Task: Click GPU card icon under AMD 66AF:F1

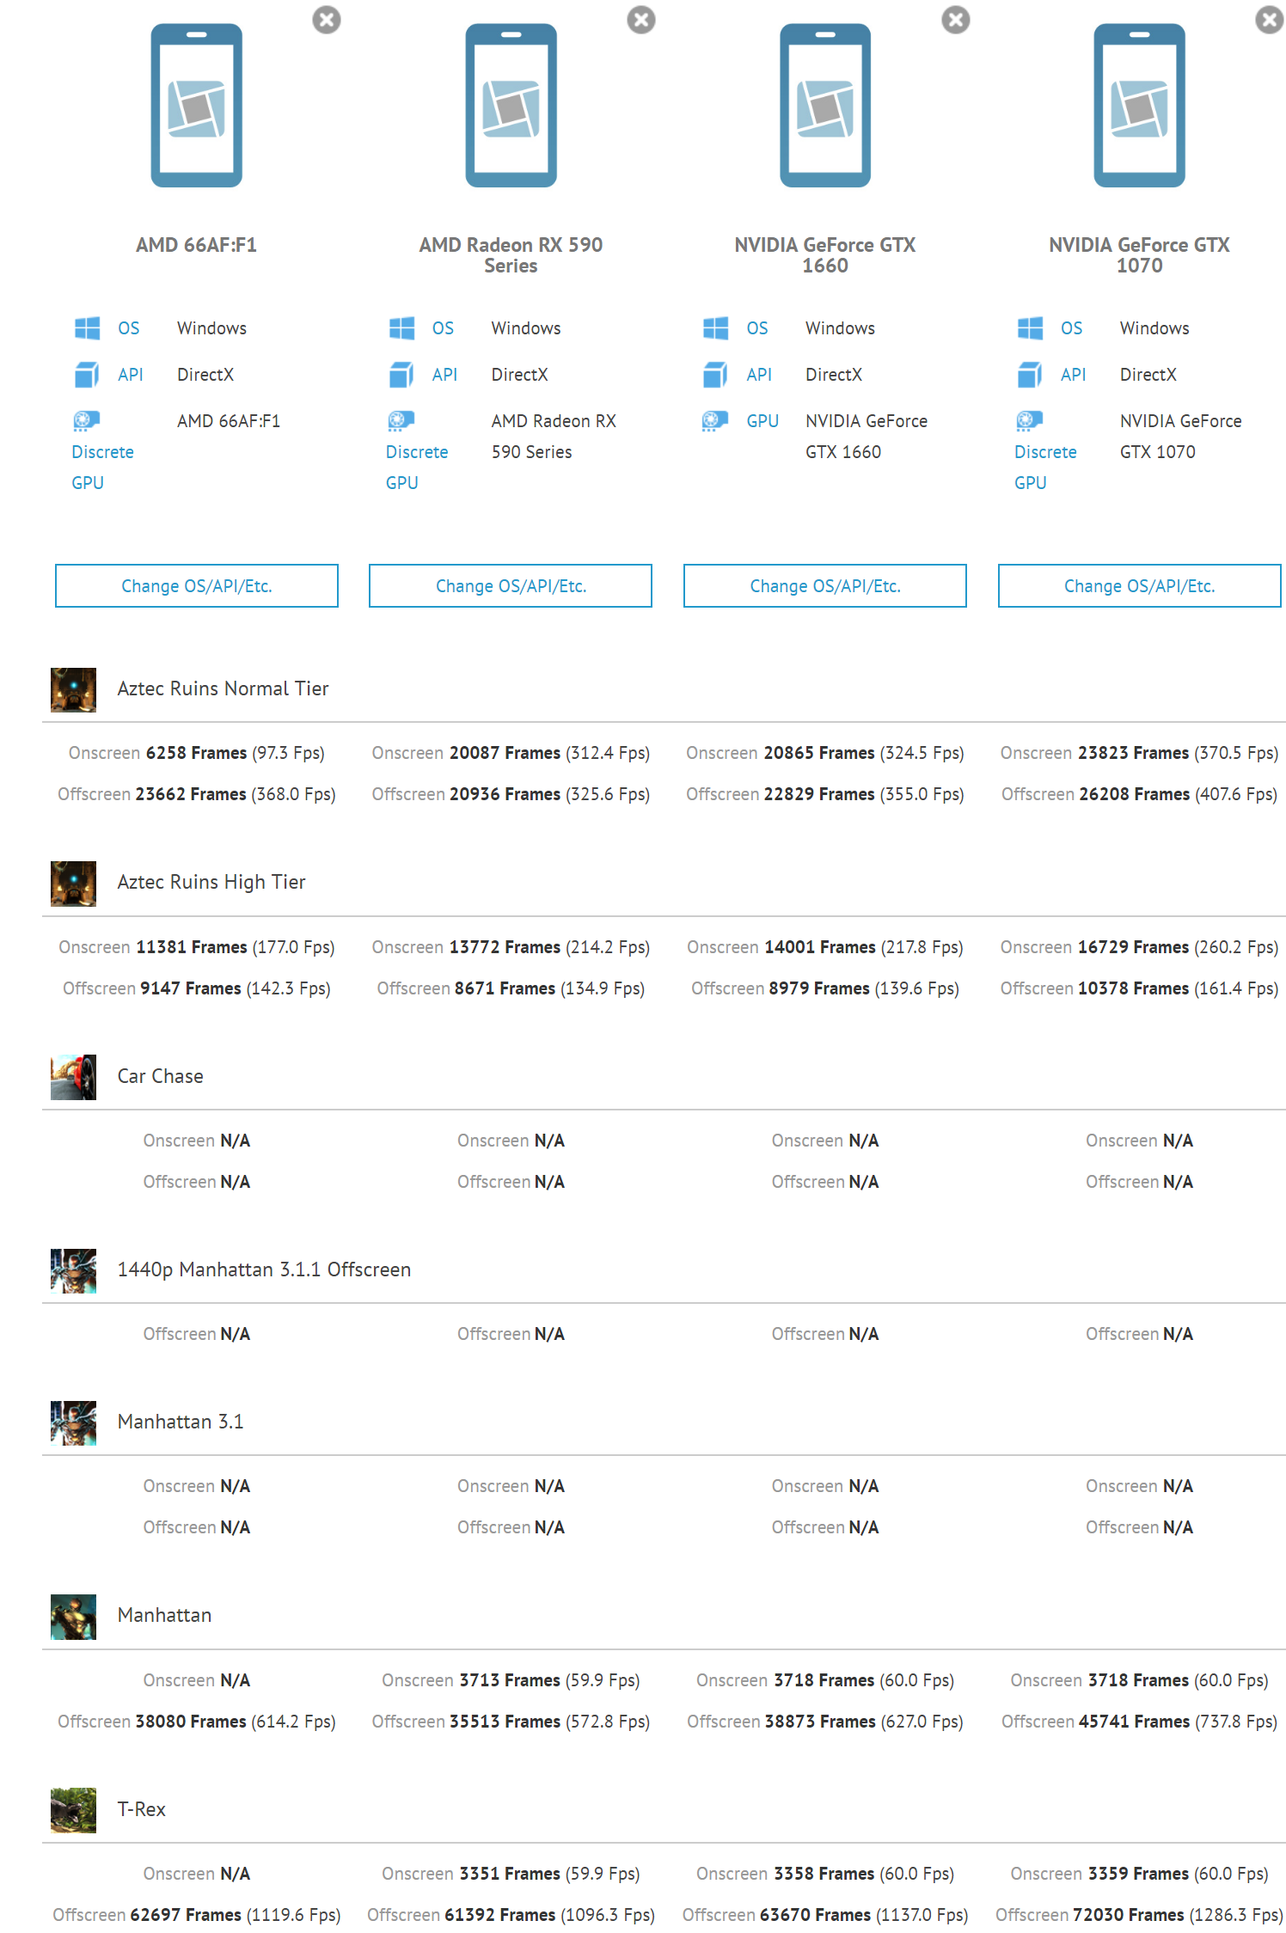Action: click(x=87, y=421)
